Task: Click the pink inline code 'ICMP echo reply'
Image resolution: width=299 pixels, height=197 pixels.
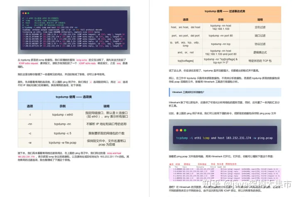Action: point(87,63)
